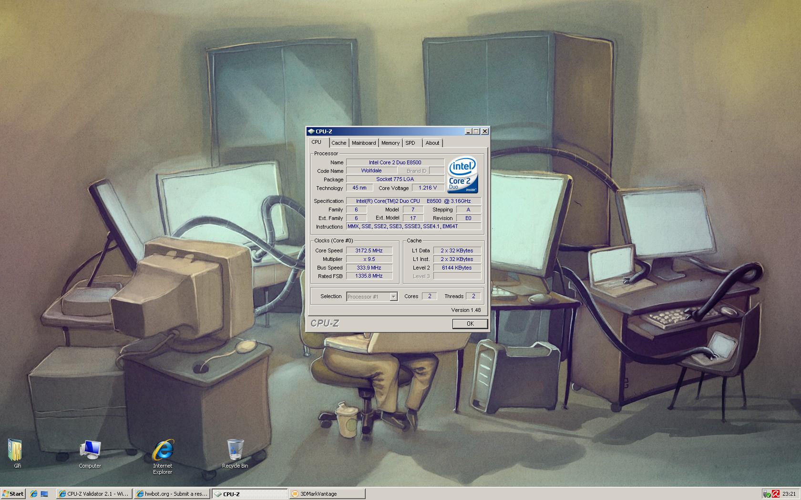The image size is (801, 500).
Task: Open the Recycle Bin icon
Action: coord(235,453)
